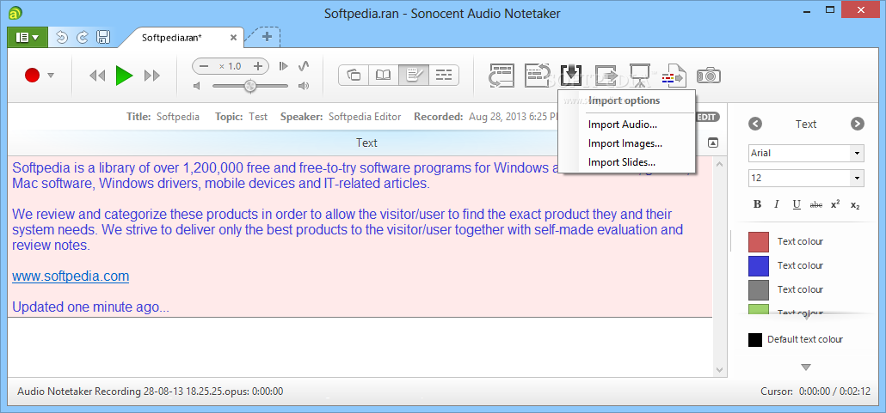Viewport: 886px width, 413px height.
Task: Play the audio with the green Play button
Action: (x=125, y=75)
